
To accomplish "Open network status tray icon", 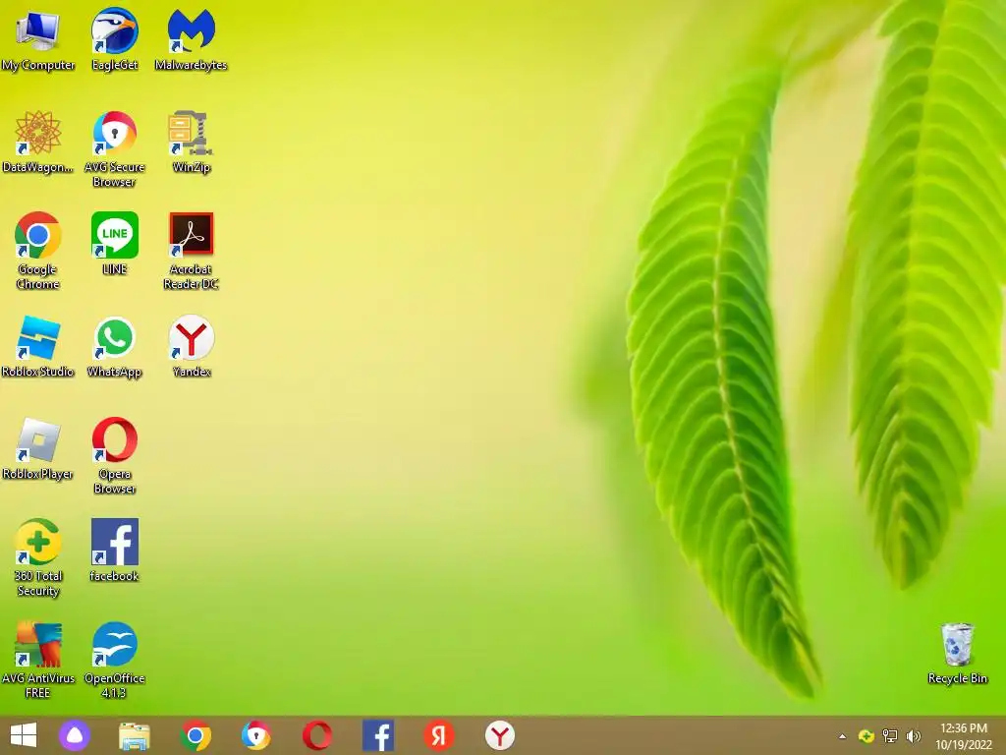I will (x=890, y=735).
